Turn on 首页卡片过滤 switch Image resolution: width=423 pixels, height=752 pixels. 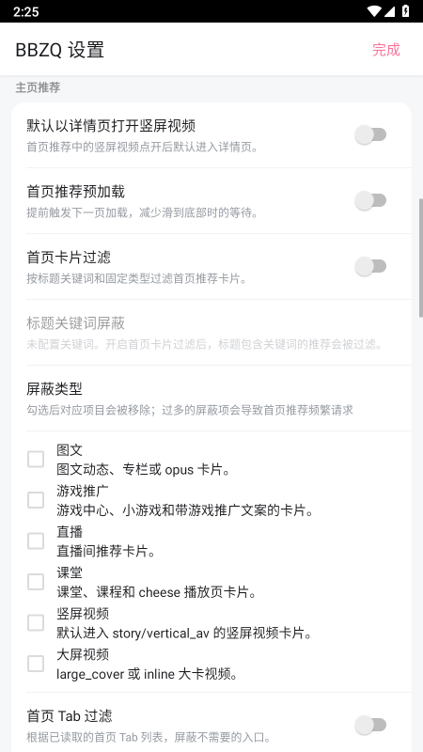[370, 266]
